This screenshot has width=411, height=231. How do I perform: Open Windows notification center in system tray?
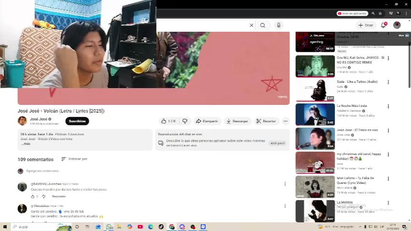tap(405, 227)
